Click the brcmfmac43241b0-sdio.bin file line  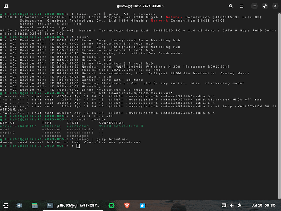tap(108, 97)
